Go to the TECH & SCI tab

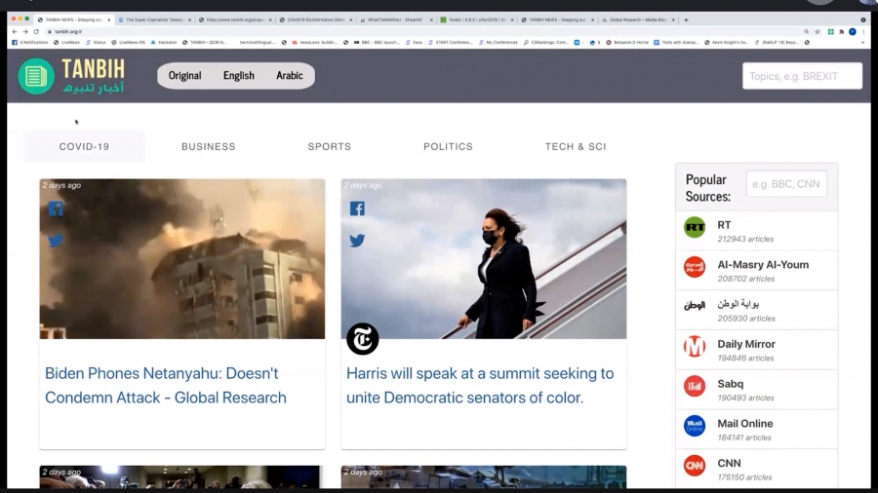point(576,146)
